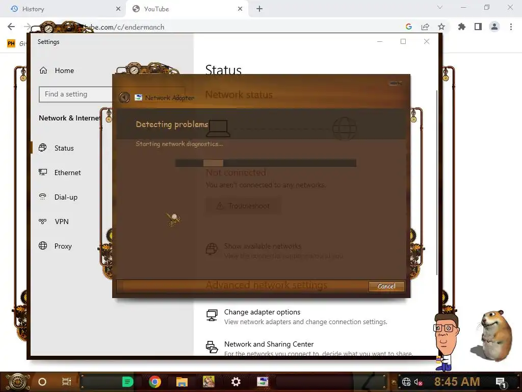Open the troubleshooter icon on taskbar
Viewport: 522px width, 392px height.
[263, 382]
